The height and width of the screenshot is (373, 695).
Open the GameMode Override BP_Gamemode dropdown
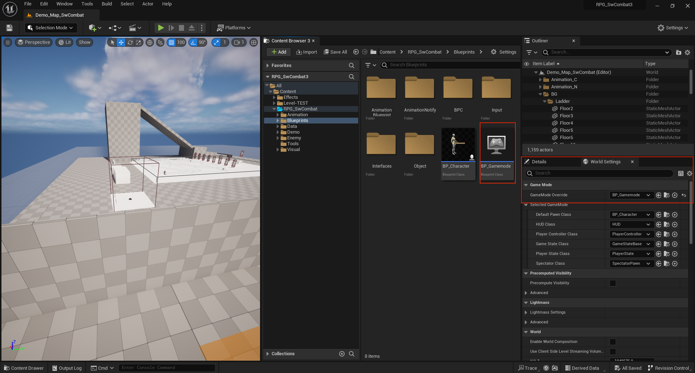pyautogui.click(x=632, y=195)
